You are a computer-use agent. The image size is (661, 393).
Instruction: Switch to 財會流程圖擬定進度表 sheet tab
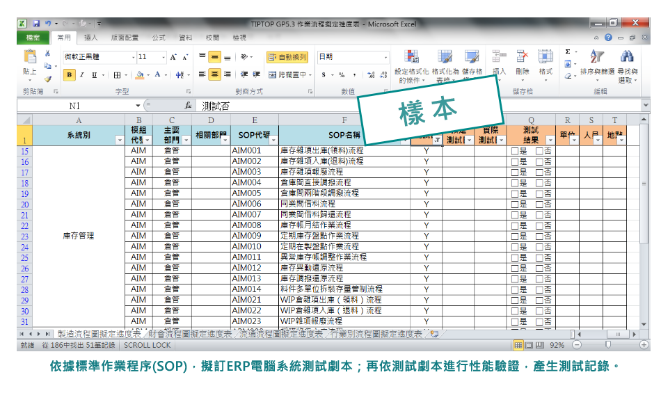189,335
